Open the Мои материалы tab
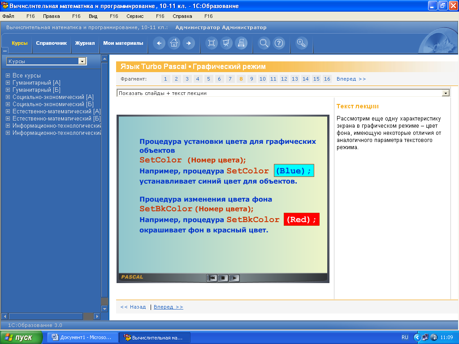 point(123,43)
